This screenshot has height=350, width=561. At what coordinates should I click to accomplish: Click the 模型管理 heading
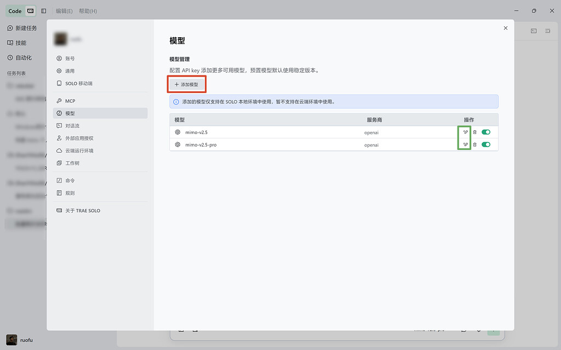pyautogui.click(x=180, y=59)
